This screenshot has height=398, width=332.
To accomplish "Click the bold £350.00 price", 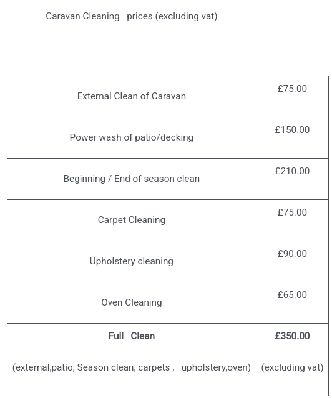I will [292, 336].
